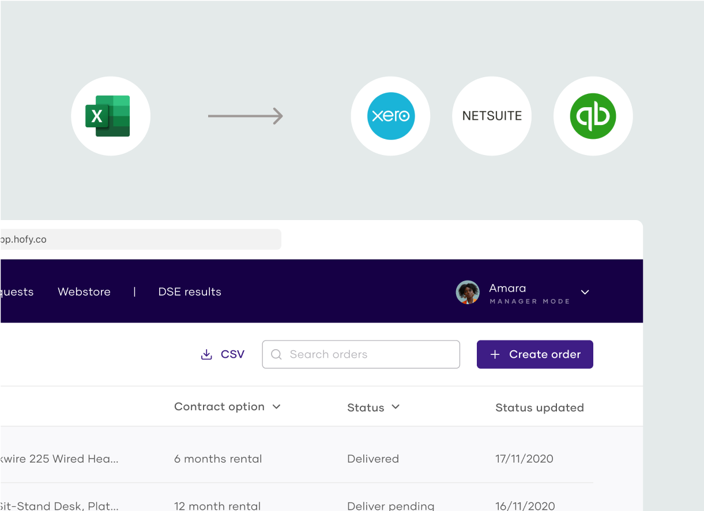
Task: Click Amara's profile avatar
Action: (x=468, y=292)
